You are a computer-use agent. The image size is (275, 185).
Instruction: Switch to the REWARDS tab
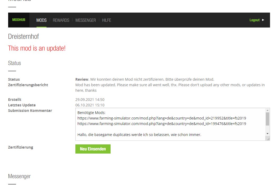[x=61, y=20]
